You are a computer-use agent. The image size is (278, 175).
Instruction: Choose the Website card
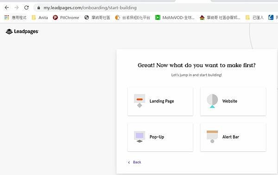click(x=233, y=101)
